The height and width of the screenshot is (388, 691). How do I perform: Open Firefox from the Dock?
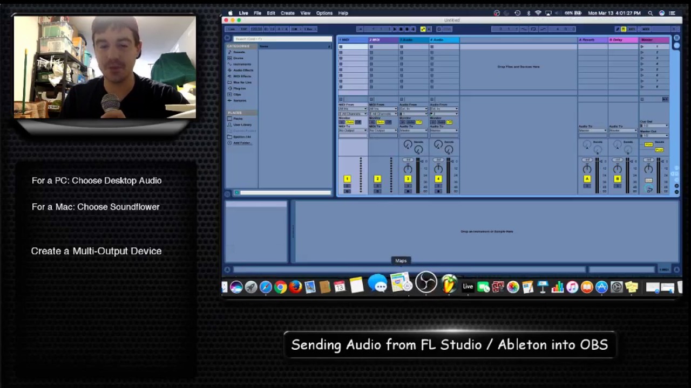[x=295, y=287]
